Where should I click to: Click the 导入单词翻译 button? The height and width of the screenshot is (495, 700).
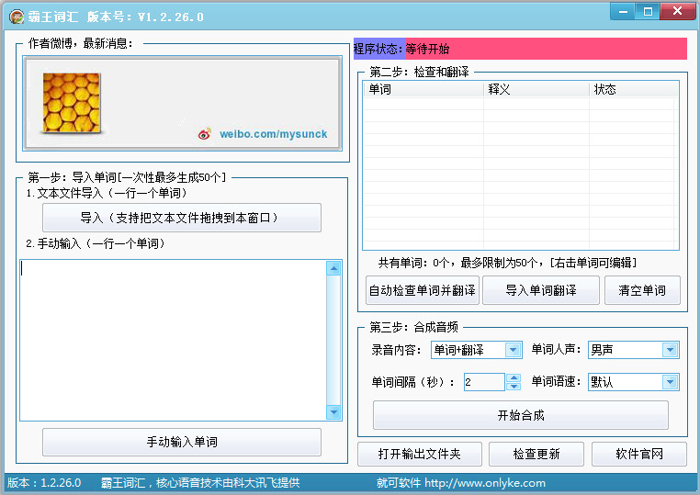pos(541,290)
